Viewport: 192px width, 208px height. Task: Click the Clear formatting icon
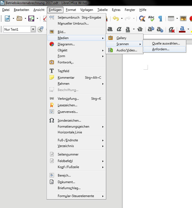pyautogui.click(x=172, y=29)
